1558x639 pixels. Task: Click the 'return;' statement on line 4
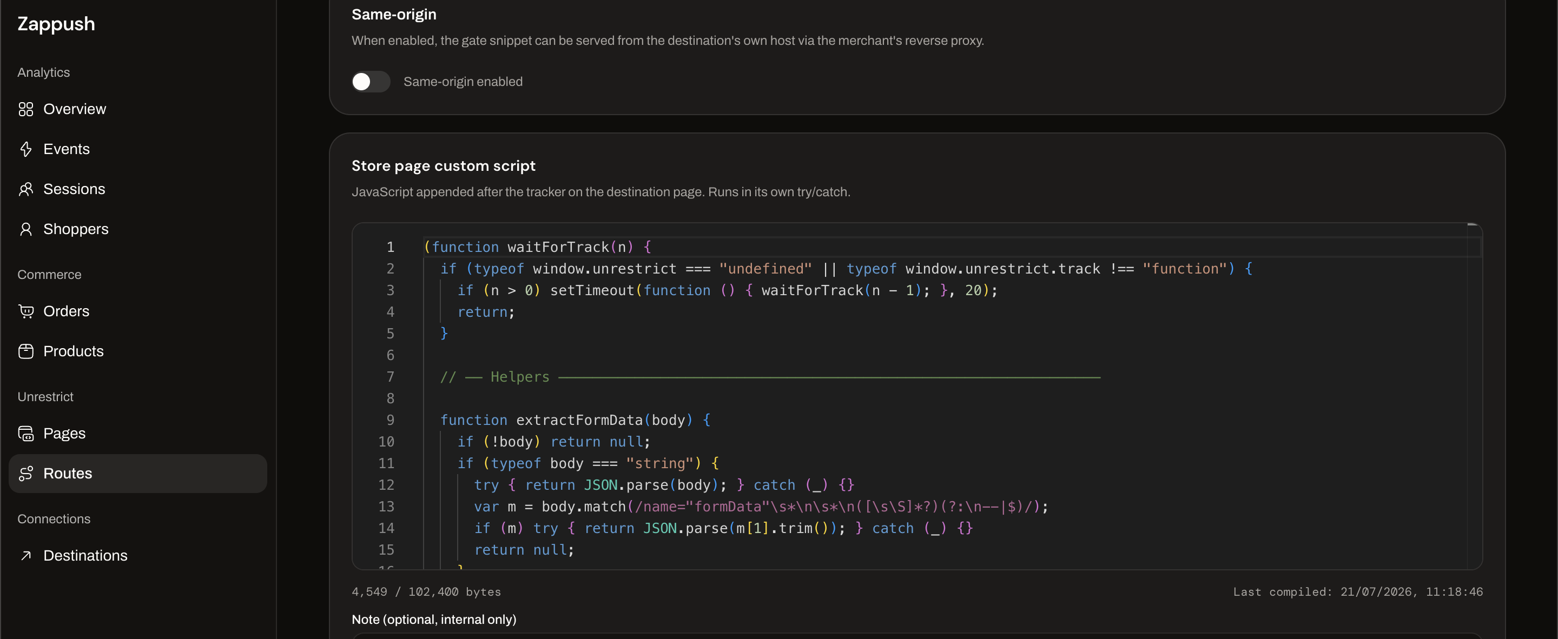[x=486, y=312]
